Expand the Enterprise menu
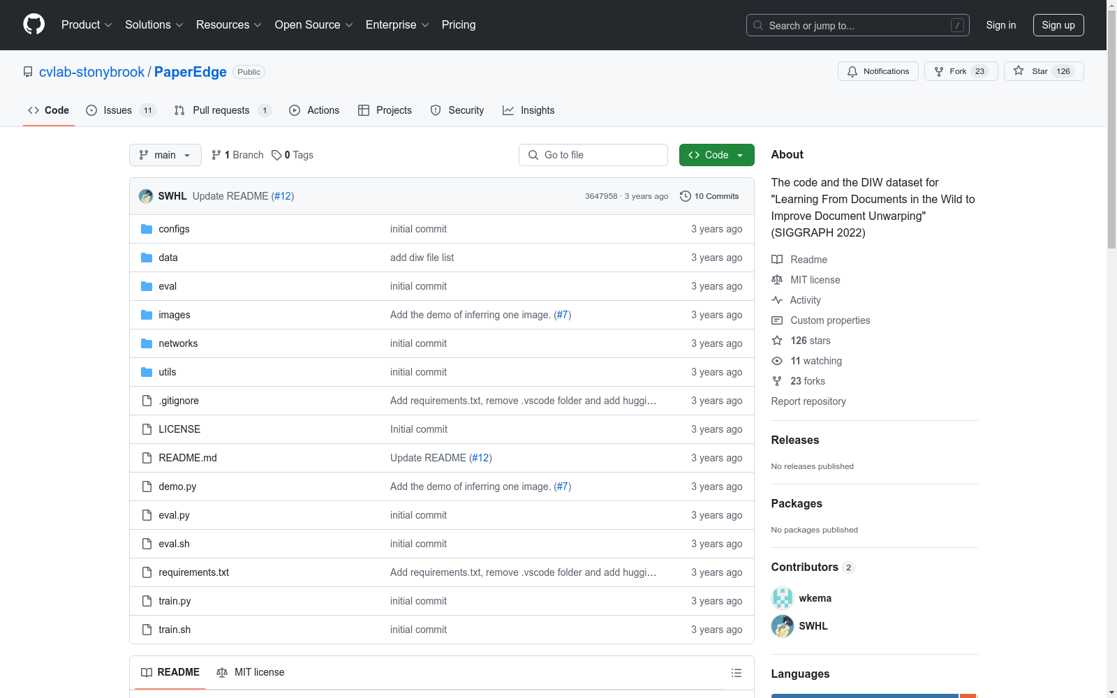 (x=397, y=25)
